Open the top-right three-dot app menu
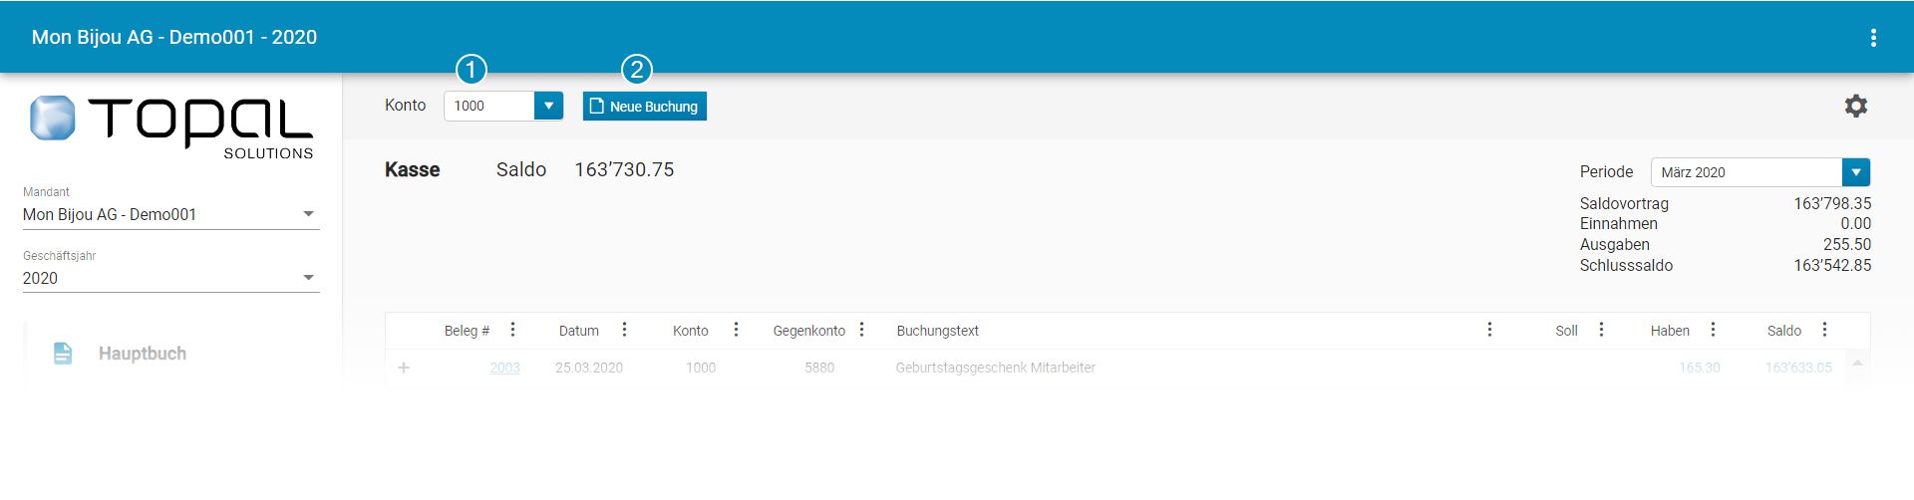The width and height of the screenshot is (1914, 500). coord(1873,38)
